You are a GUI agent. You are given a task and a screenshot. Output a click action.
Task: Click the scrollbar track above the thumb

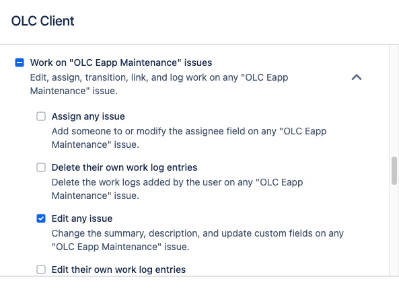coord(394,101)
